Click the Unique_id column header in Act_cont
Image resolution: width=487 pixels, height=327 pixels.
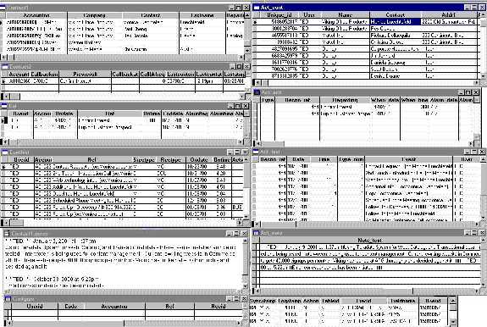click(x=279, y=14)
